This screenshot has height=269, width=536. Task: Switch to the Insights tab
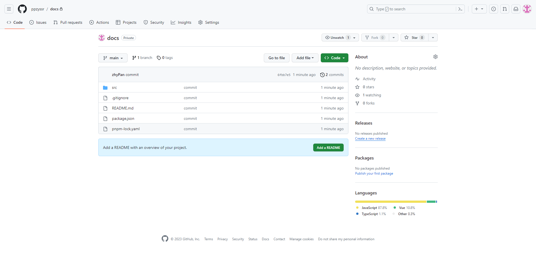181,22
